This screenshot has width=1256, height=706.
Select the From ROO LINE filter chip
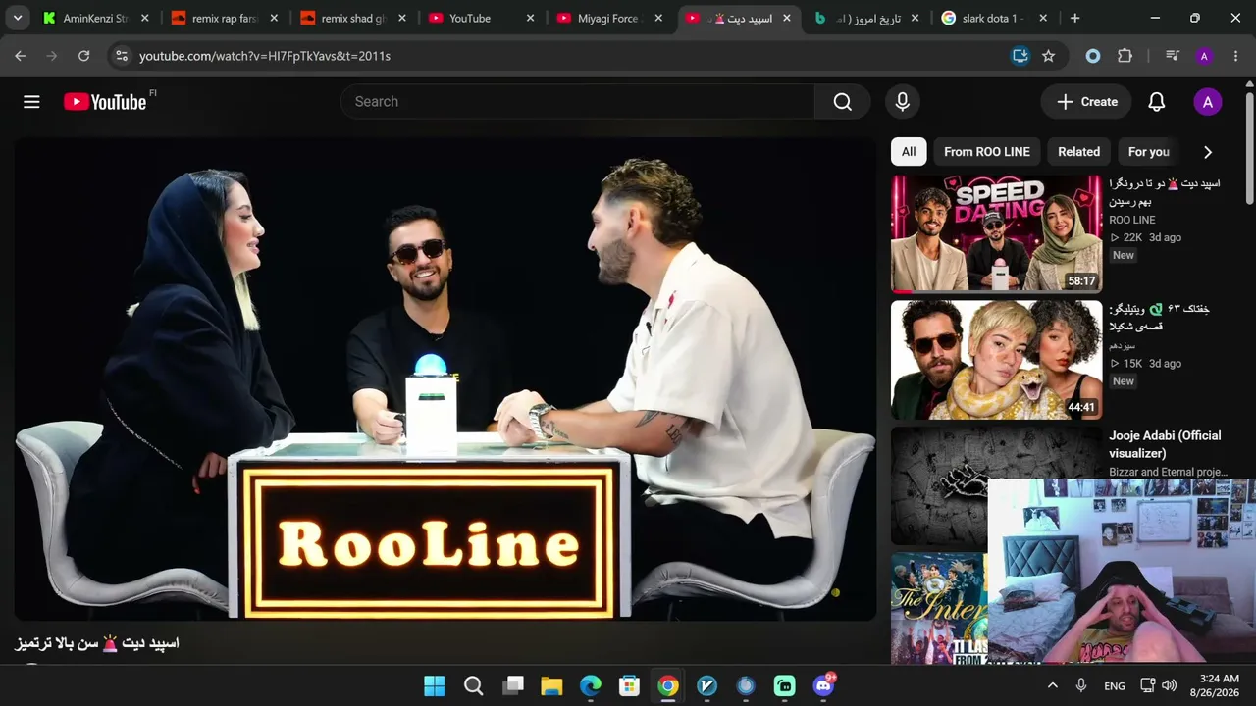point(987,152)
